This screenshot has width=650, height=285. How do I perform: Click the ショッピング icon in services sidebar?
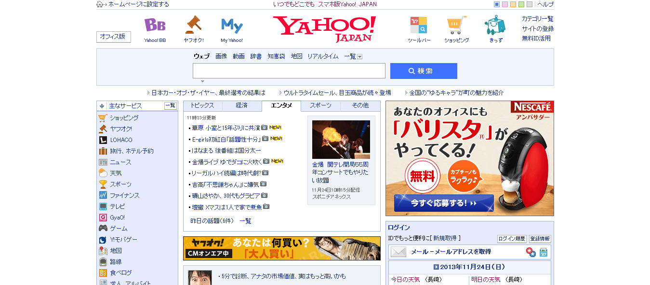(103, 118)
